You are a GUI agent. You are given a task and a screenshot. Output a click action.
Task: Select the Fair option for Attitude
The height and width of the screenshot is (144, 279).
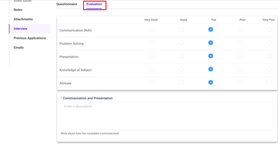click(211, 82)
